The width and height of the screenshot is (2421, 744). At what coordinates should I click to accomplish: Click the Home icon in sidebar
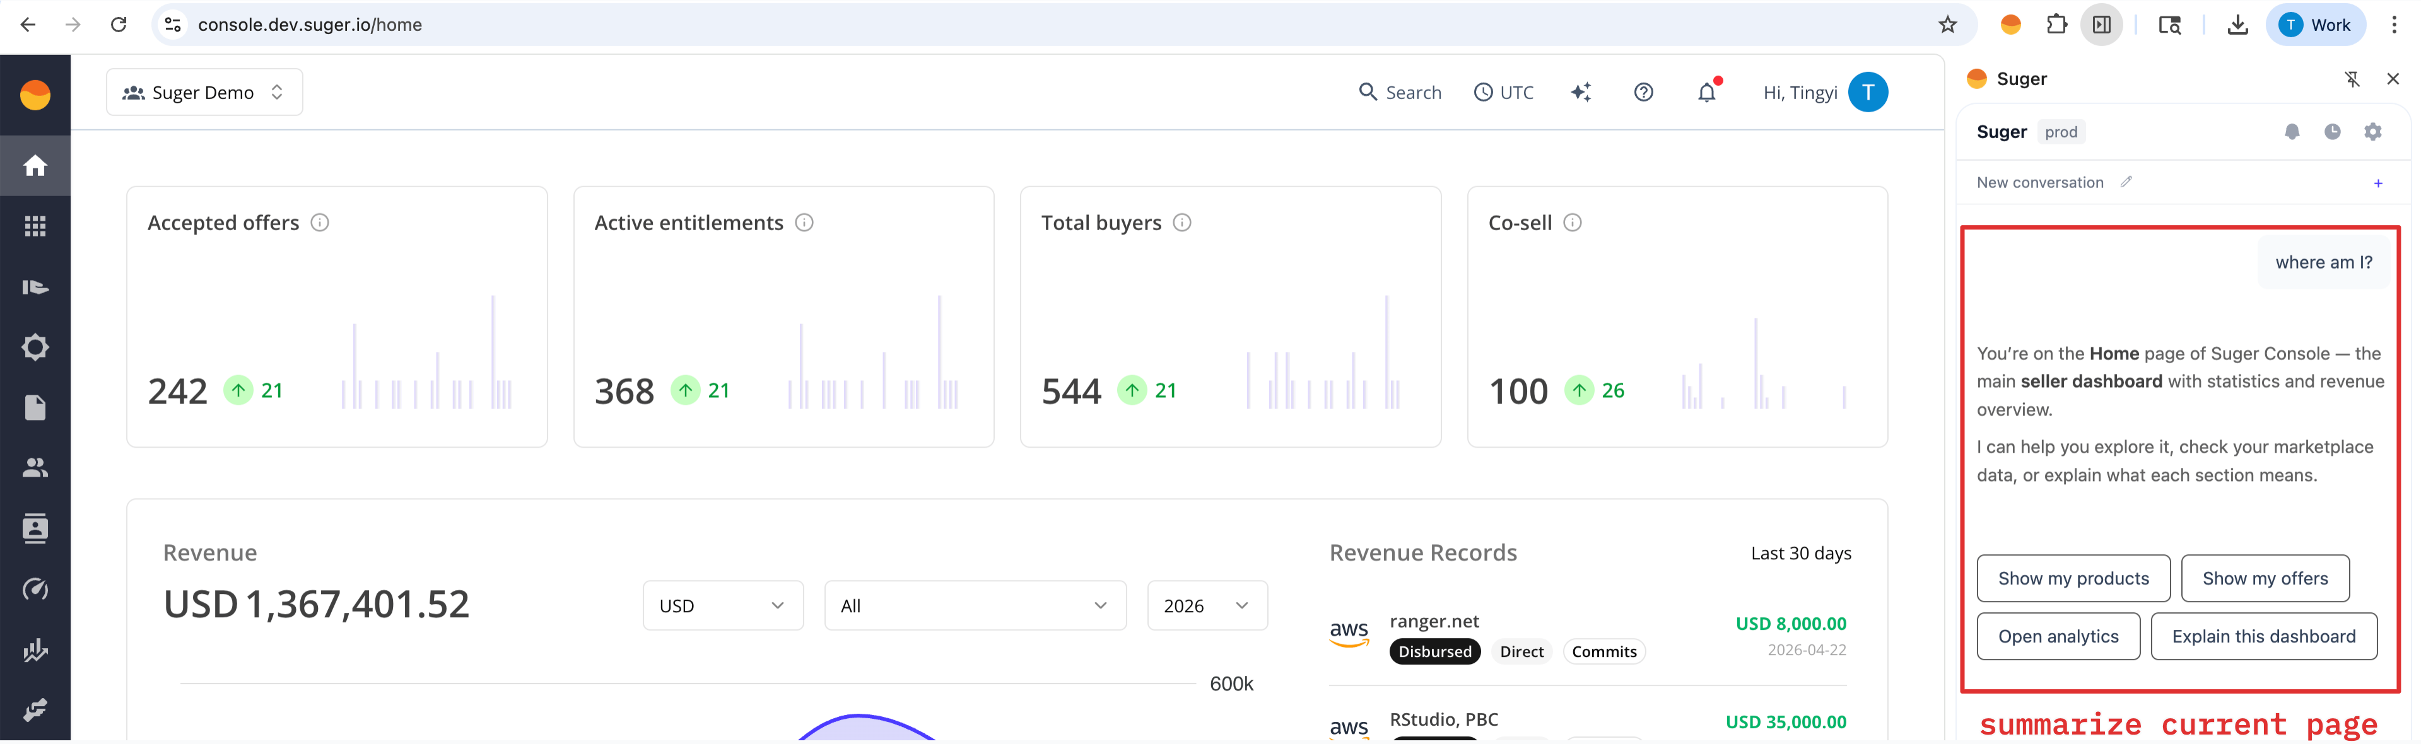coord(35,165)
